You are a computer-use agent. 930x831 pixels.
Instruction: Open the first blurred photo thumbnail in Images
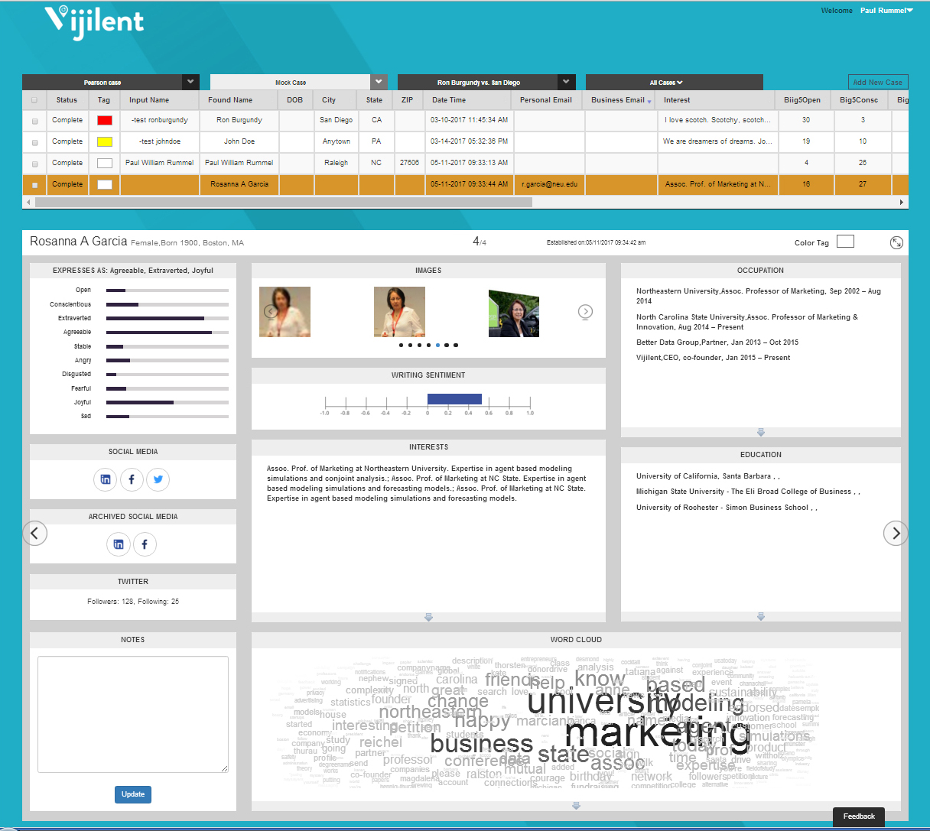285,312
